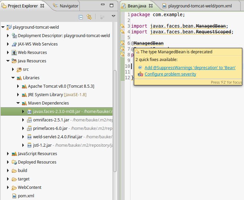Click the javax.faces jar file icon
Screen dimensions: 244x200
29,112
